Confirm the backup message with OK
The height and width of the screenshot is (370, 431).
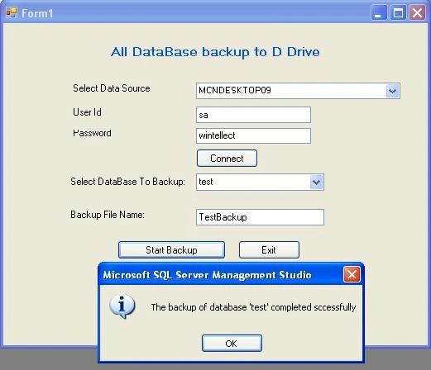pos(232,344)
